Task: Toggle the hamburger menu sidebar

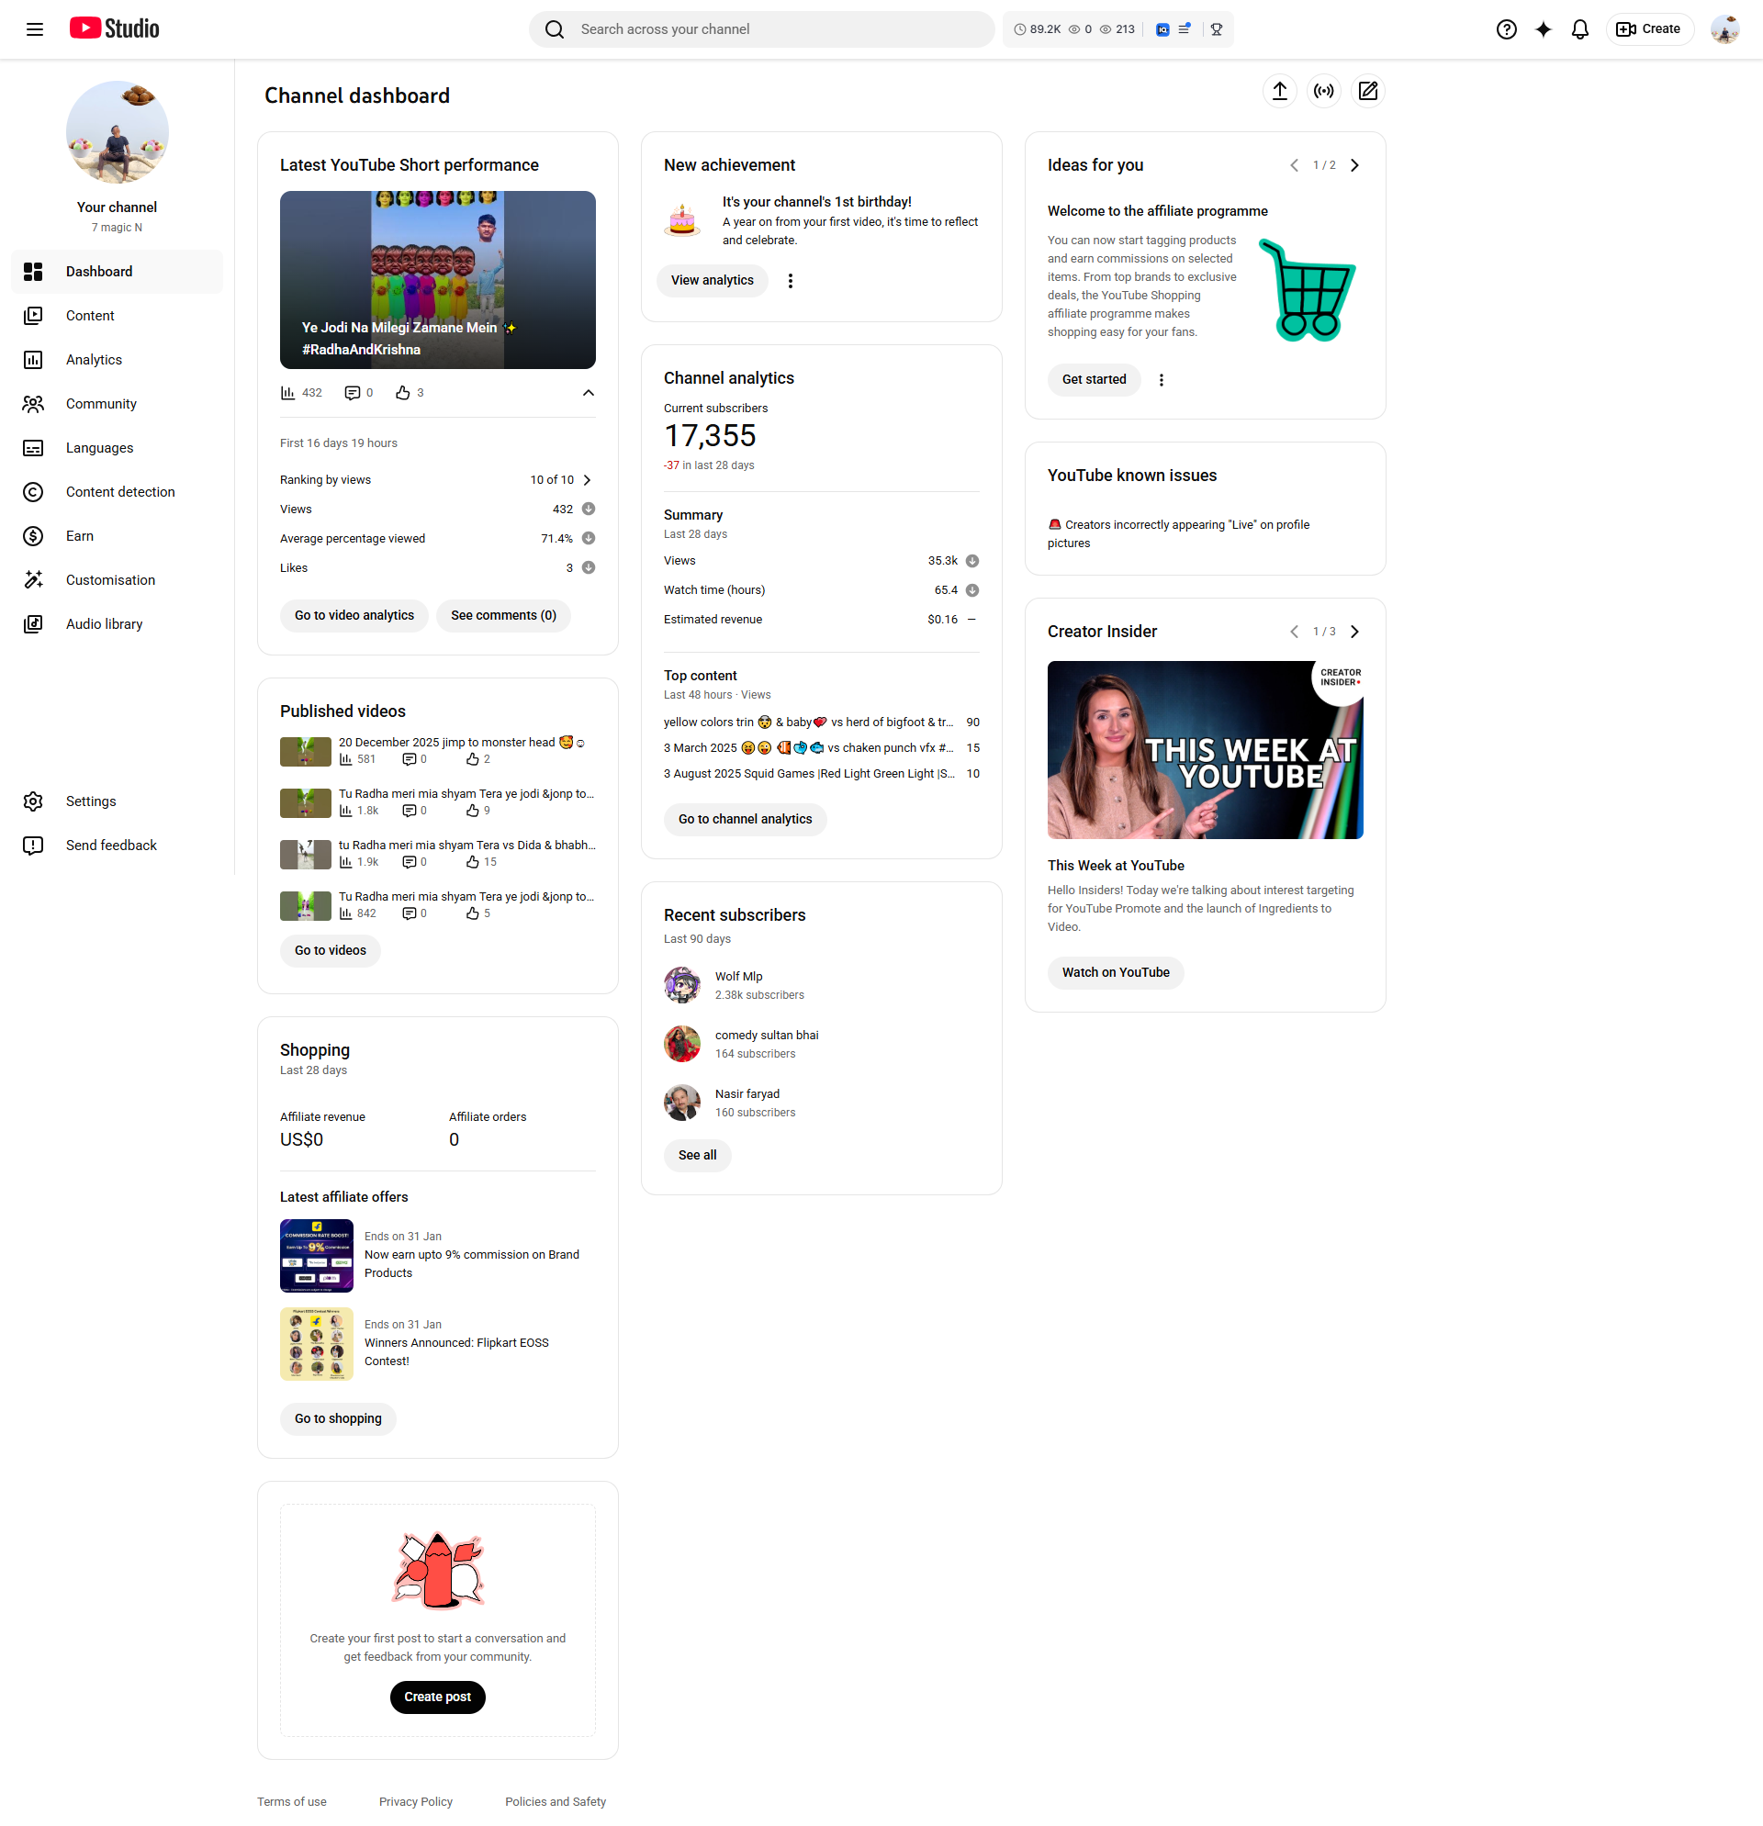Action: pyautogui.click(x=35, y=29)
